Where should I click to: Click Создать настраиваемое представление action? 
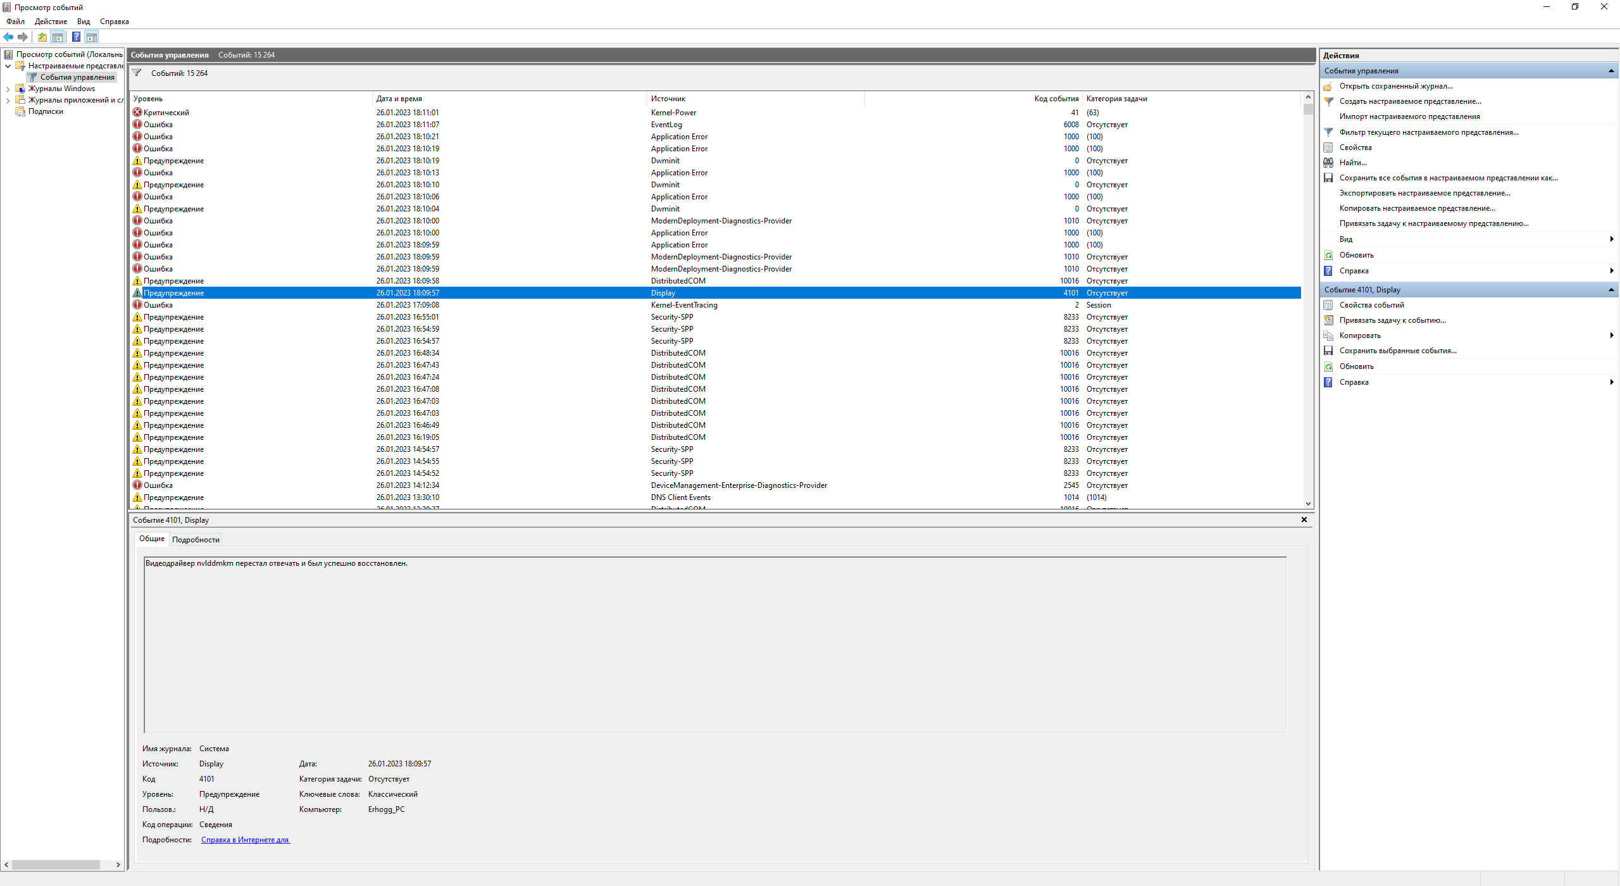[x=1410, y=101]
